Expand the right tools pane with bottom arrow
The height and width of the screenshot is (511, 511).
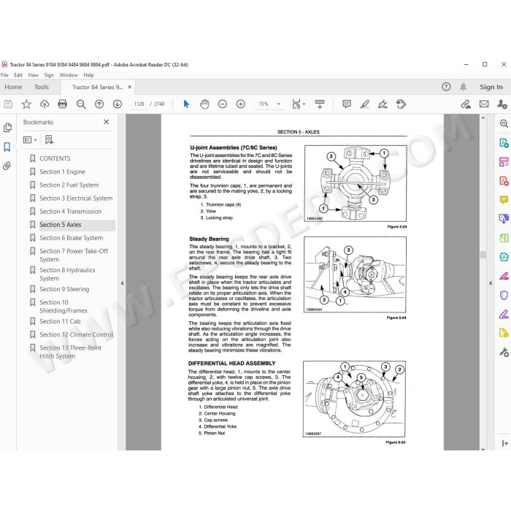(x=505, y=443)
